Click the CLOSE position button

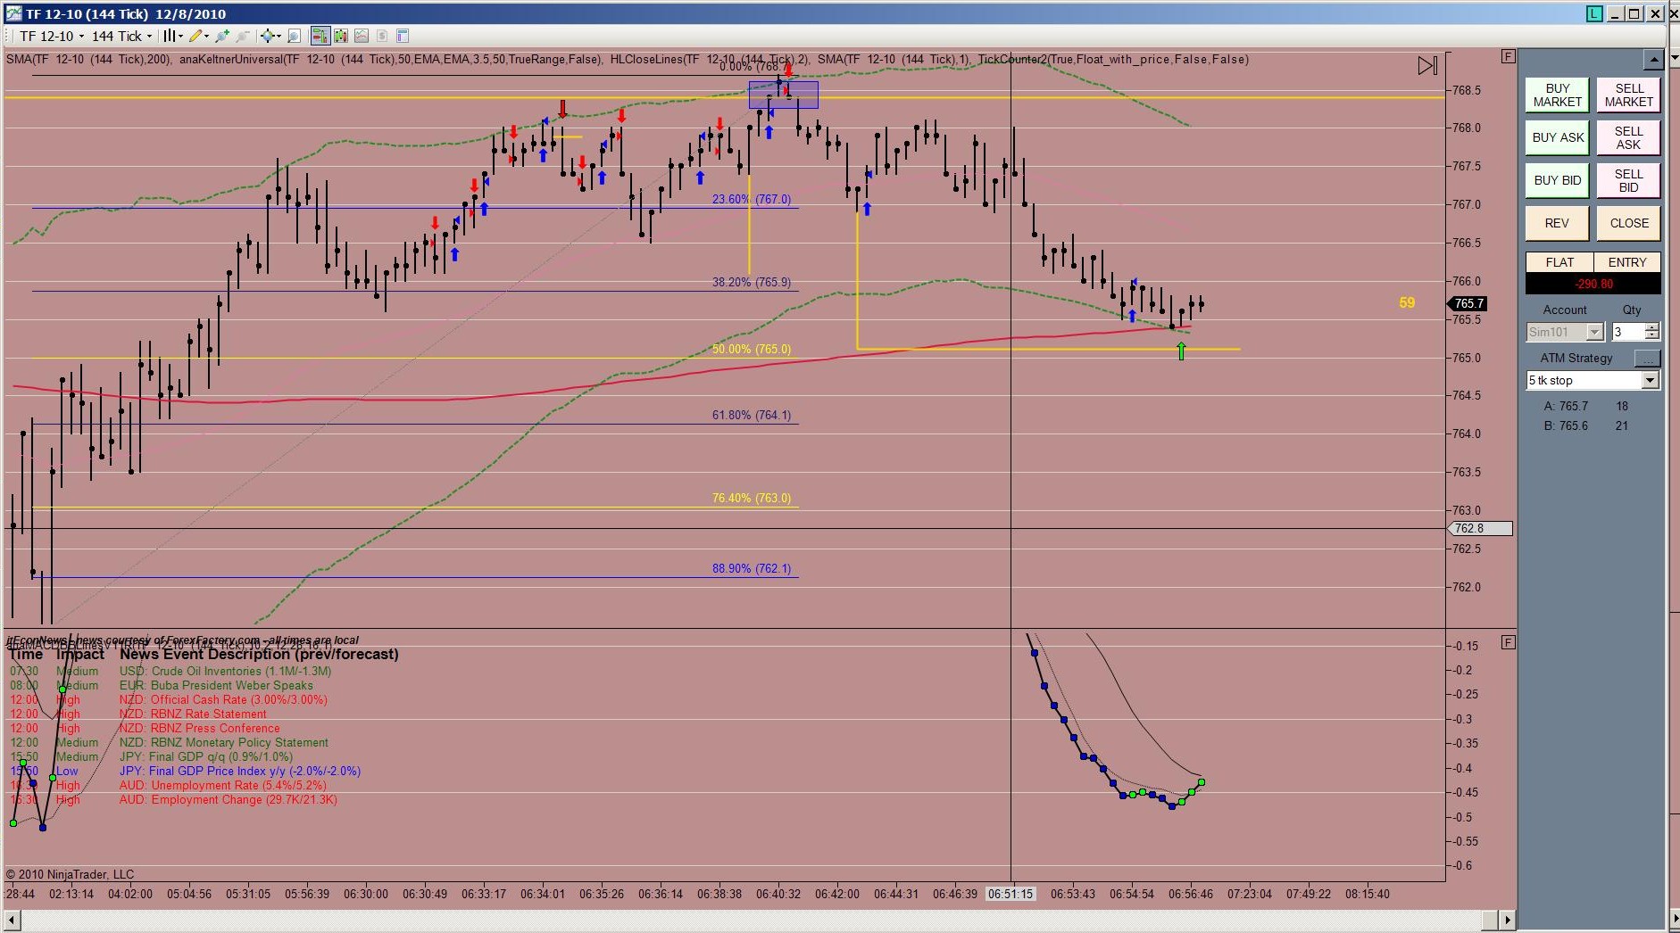(1628, 223)
